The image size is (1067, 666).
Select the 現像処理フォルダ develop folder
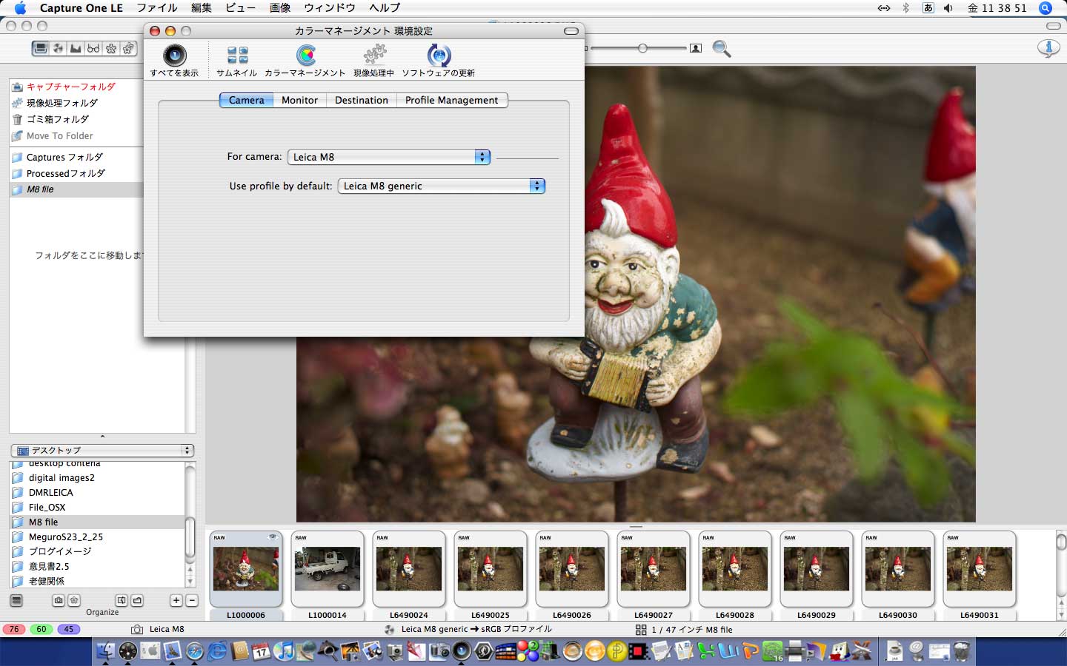tap(76, 103)
